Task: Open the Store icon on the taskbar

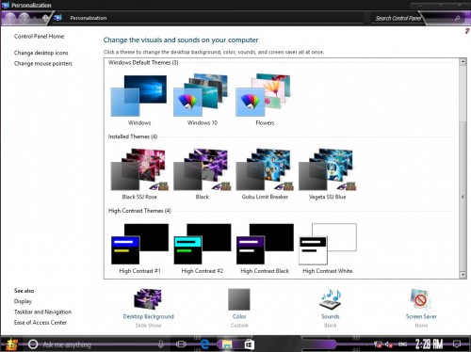Action: point(249,344)
